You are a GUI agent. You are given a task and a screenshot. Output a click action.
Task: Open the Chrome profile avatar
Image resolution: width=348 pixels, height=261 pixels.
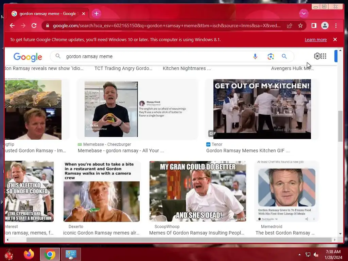325,26
